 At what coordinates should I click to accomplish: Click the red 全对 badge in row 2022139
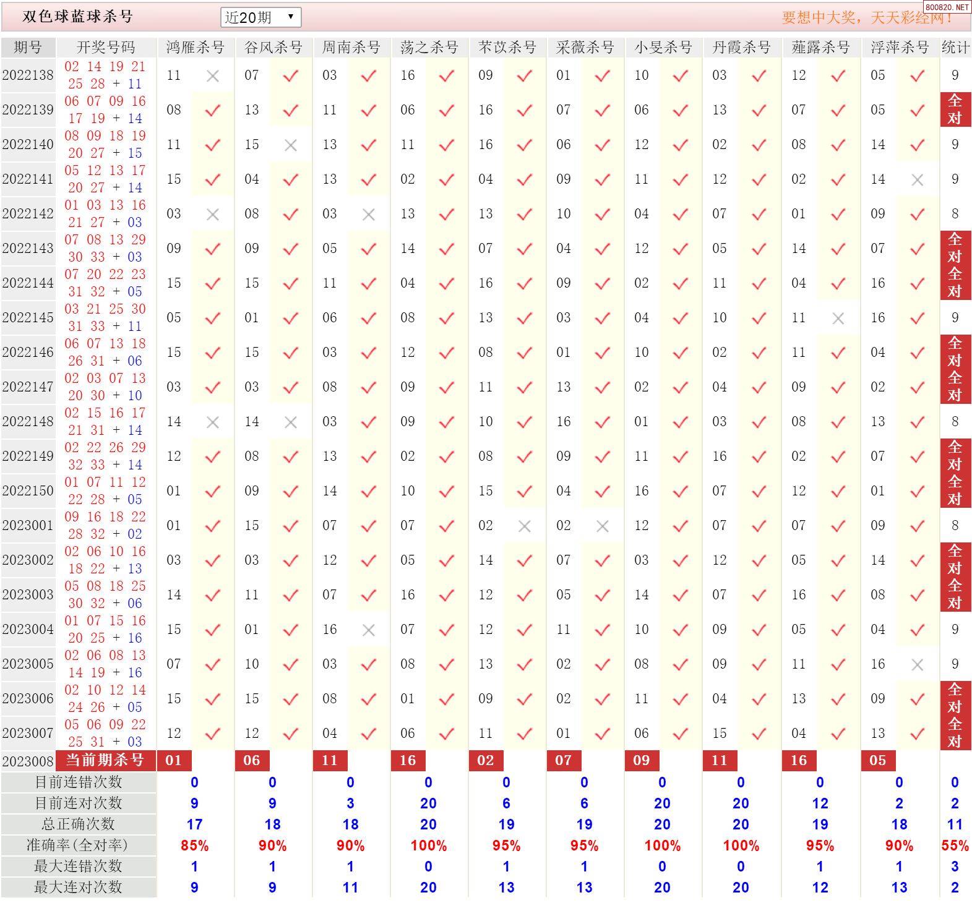[x=955, y=109]
